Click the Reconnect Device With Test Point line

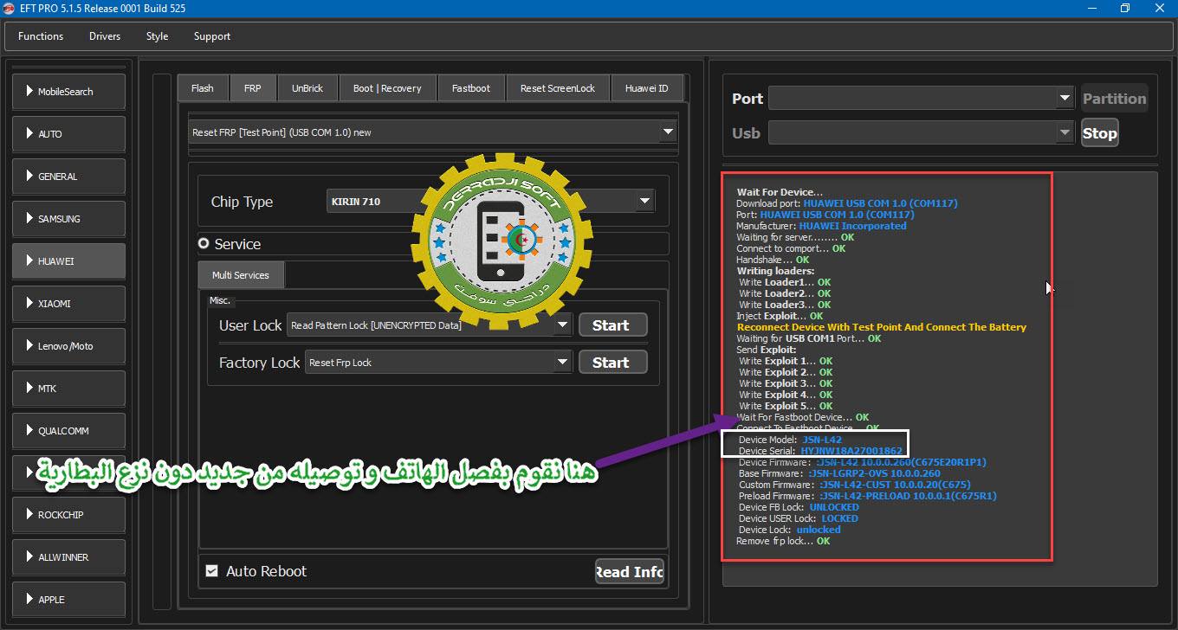tap(881, 327)
